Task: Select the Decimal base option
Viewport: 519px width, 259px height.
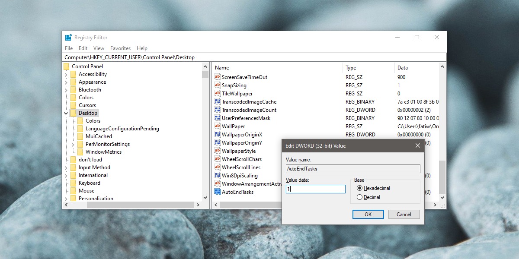Action: coord(360,197)
